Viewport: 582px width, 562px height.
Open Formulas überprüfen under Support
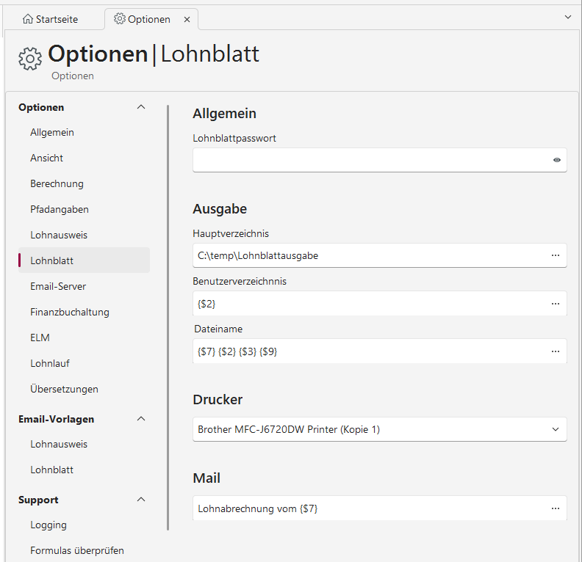[x=76, y=550]
